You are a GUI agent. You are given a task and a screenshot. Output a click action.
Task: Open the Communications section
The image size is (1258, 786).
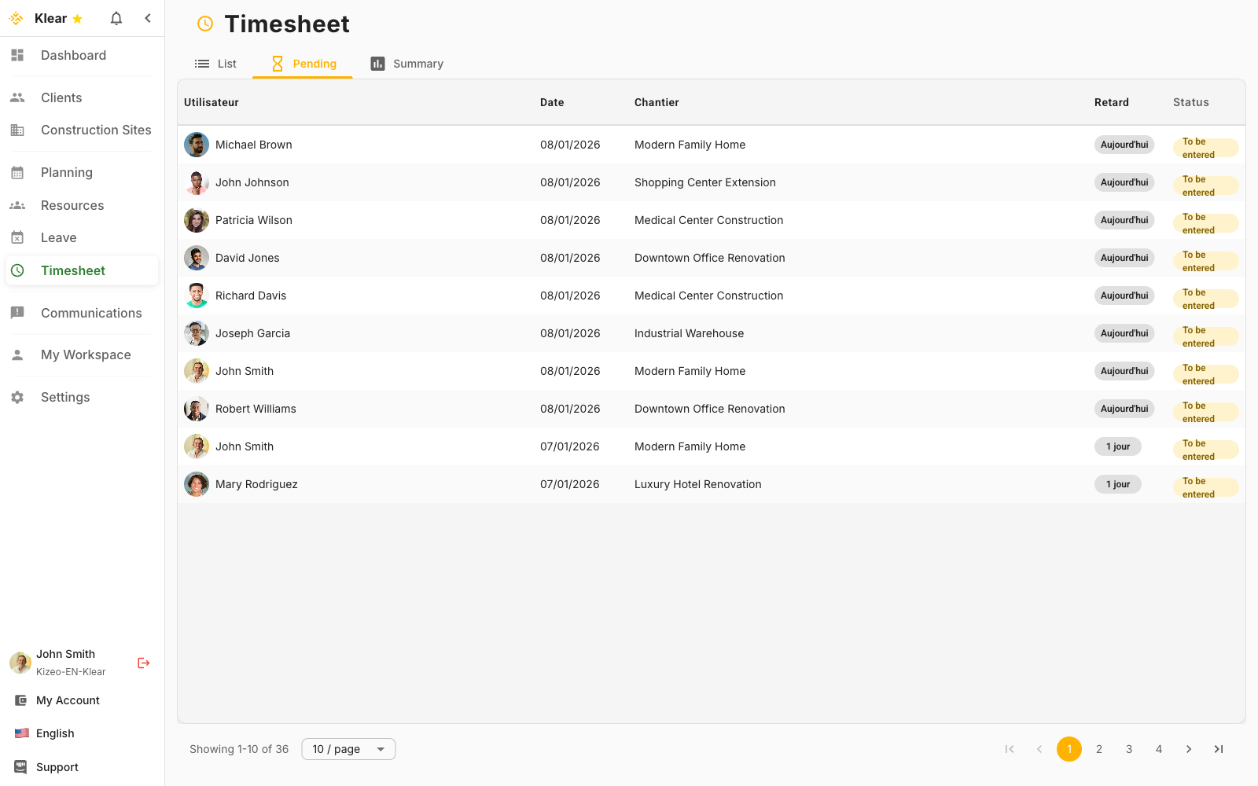click(91, 313)
